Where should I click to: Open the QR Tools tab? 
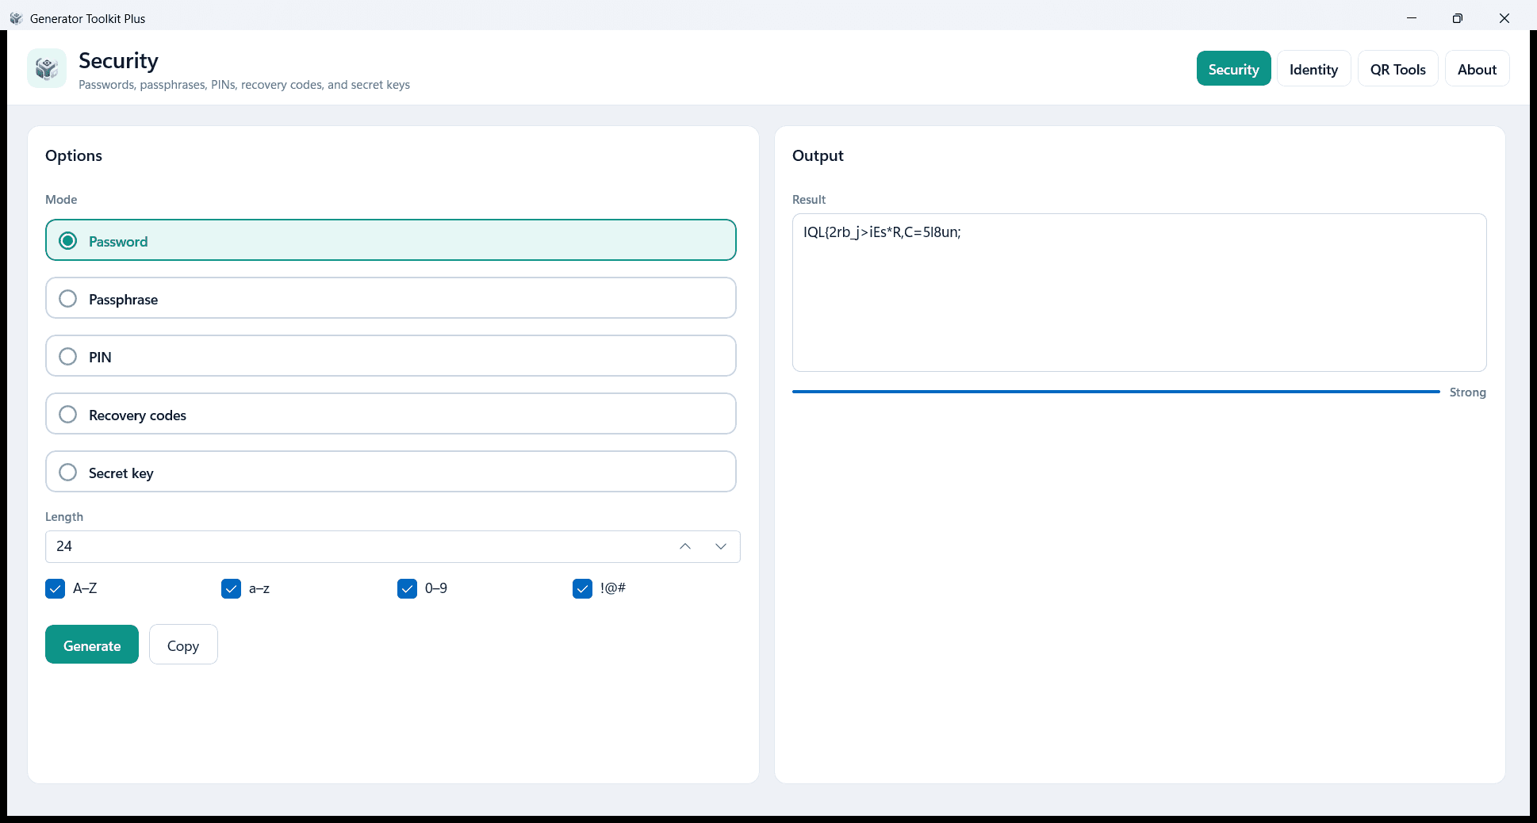[x=1397, y=69]
